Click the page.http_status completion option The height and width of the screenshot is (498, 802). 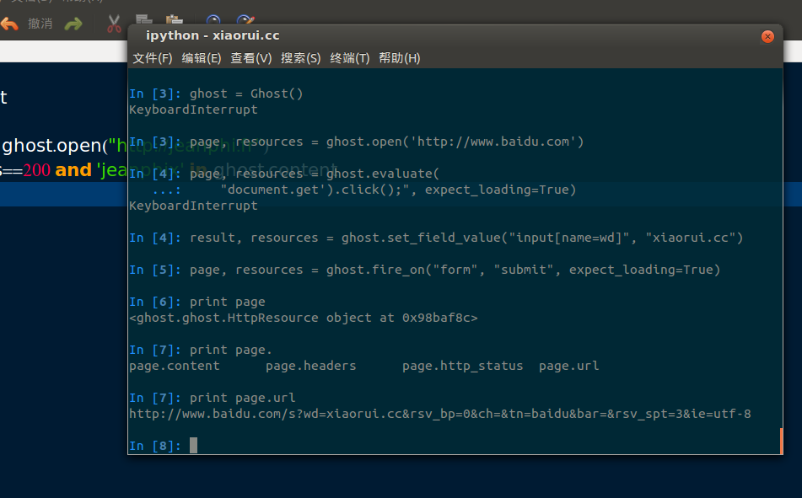[463, 366]
